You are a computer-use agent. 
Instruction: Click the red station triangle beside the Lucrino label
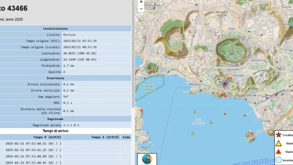coord(154,72)
